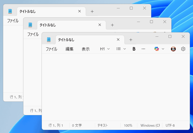Click the bulleted list icon

(118, 49)
